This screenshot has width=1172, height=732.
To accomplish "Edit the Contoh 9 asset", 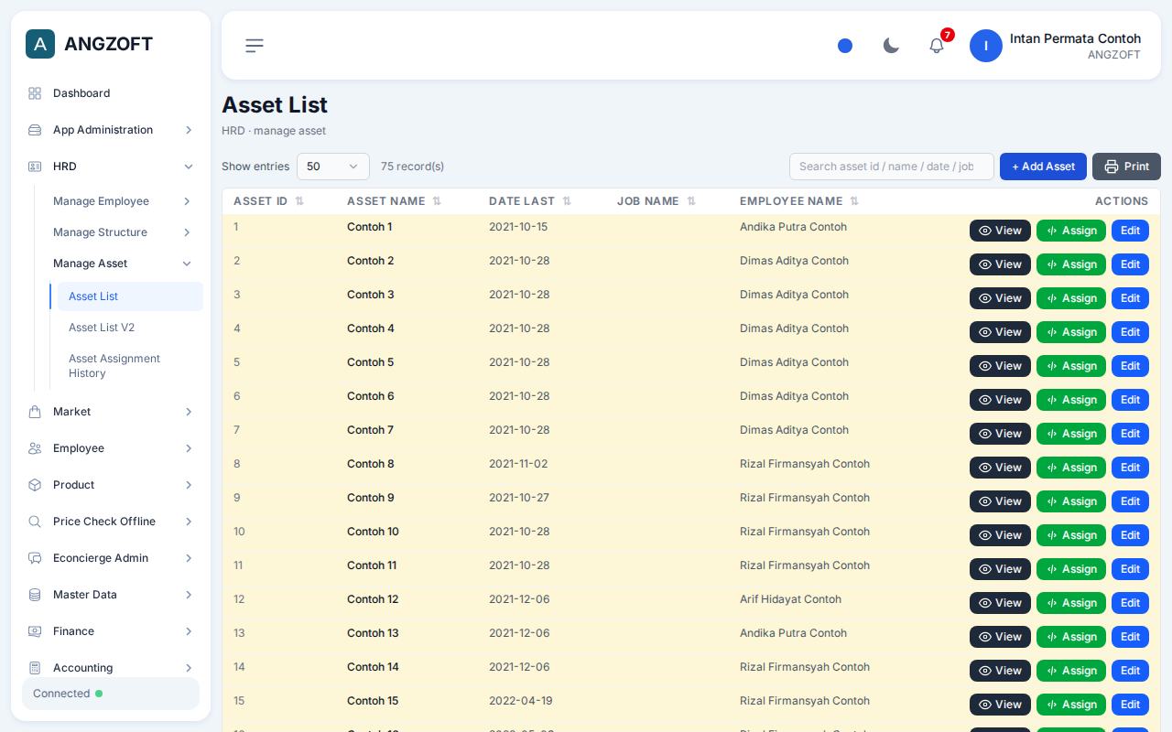I will (1130, 501).
